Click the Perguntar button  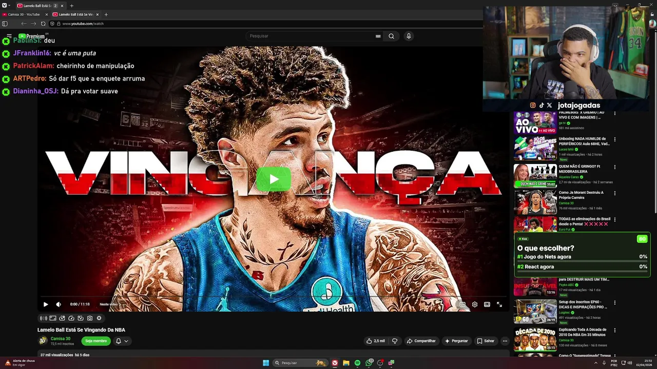(456, 341)
